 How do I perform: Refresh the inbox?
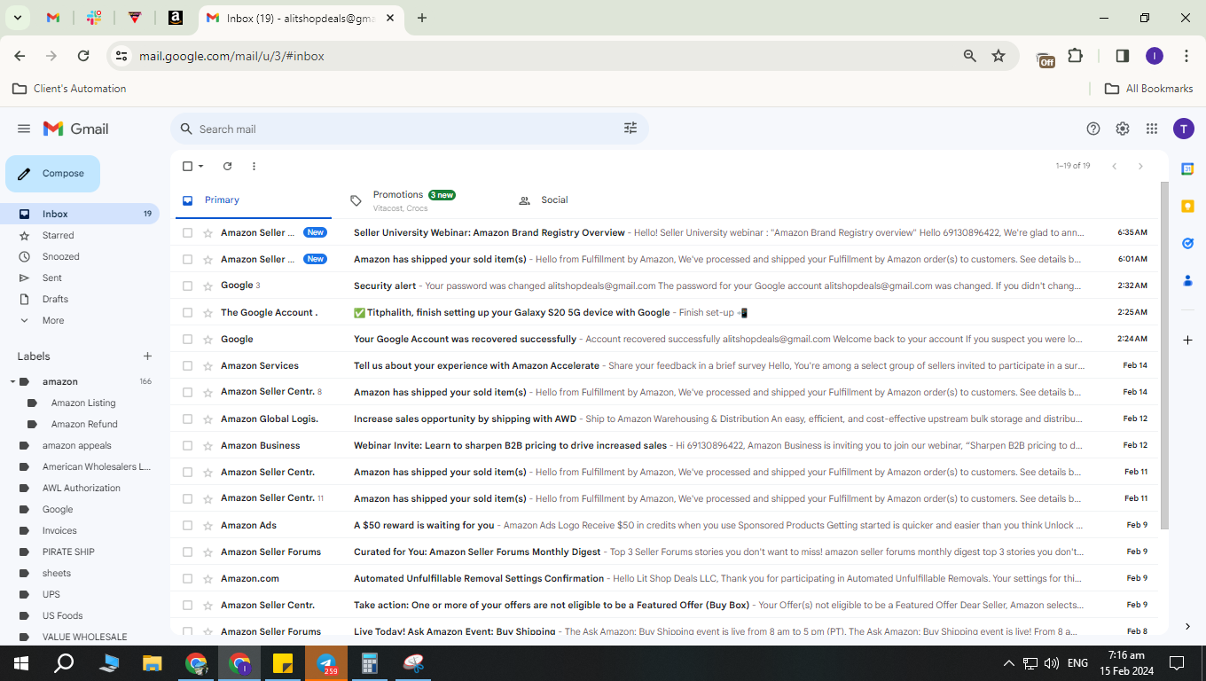227,166
